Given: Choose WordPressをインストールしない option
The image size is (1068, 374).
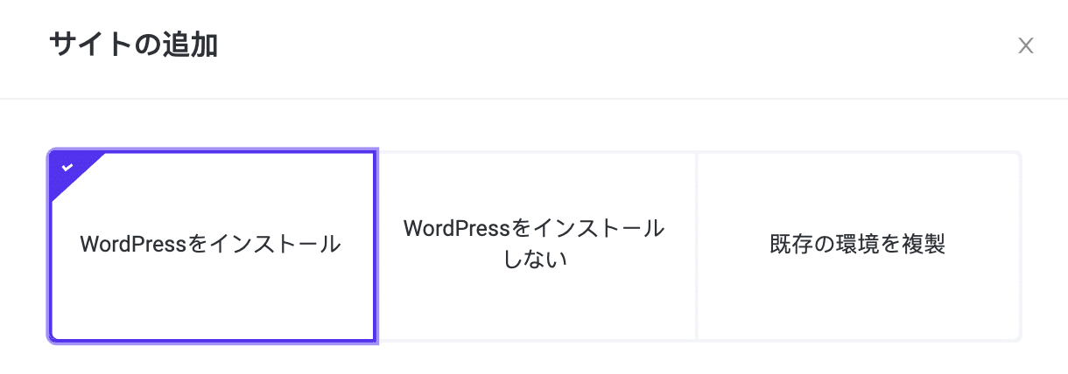Looking at the screenshot, I should pos(536,246).
